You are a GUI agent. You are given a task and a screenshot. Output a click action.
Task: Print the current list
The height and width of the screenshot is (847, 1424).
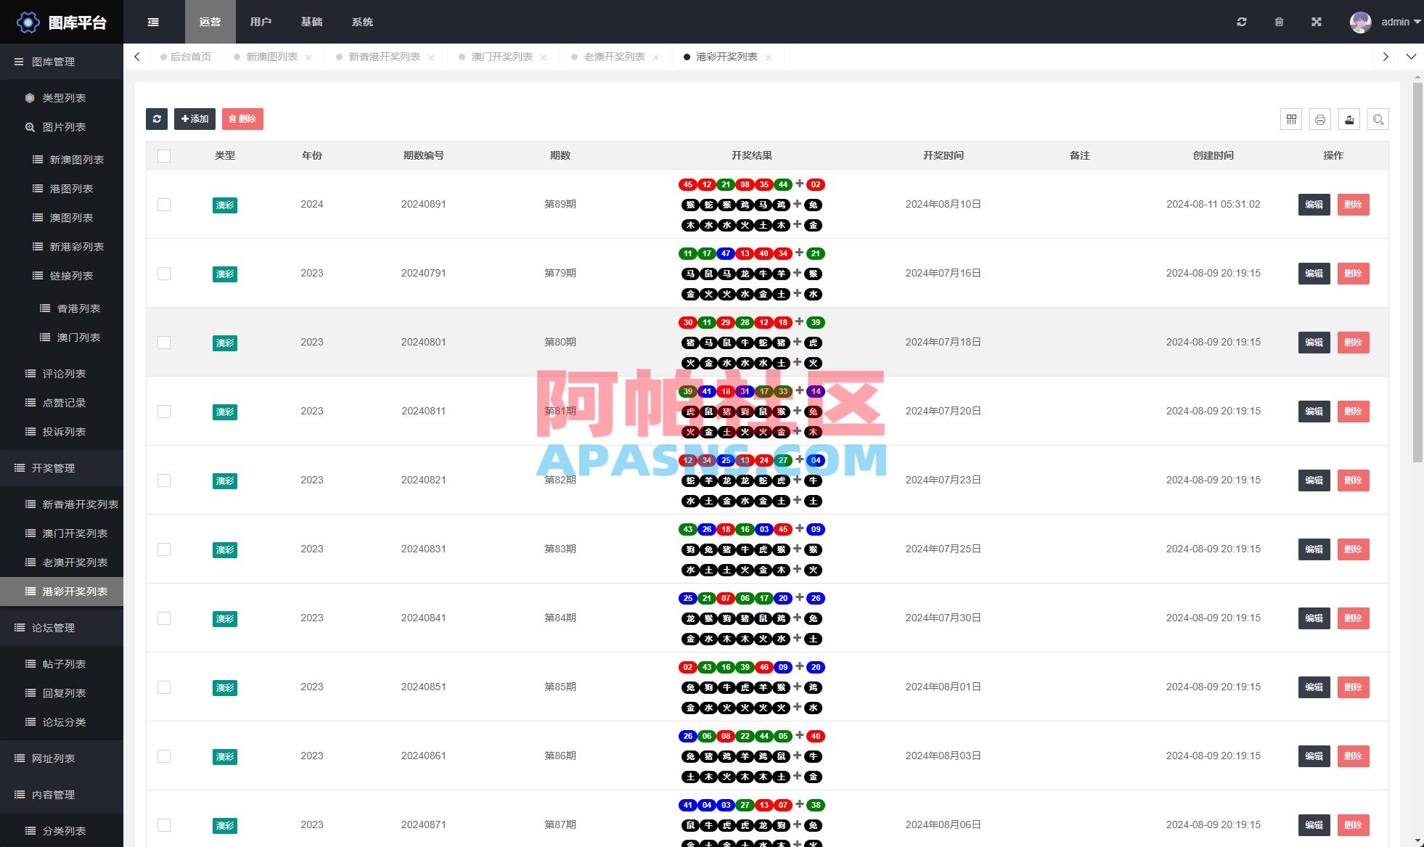click(x=1320, y=119)
